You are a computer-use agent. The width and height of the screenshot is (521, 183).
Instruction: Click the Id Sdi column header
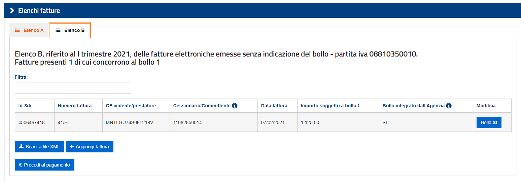25,106
